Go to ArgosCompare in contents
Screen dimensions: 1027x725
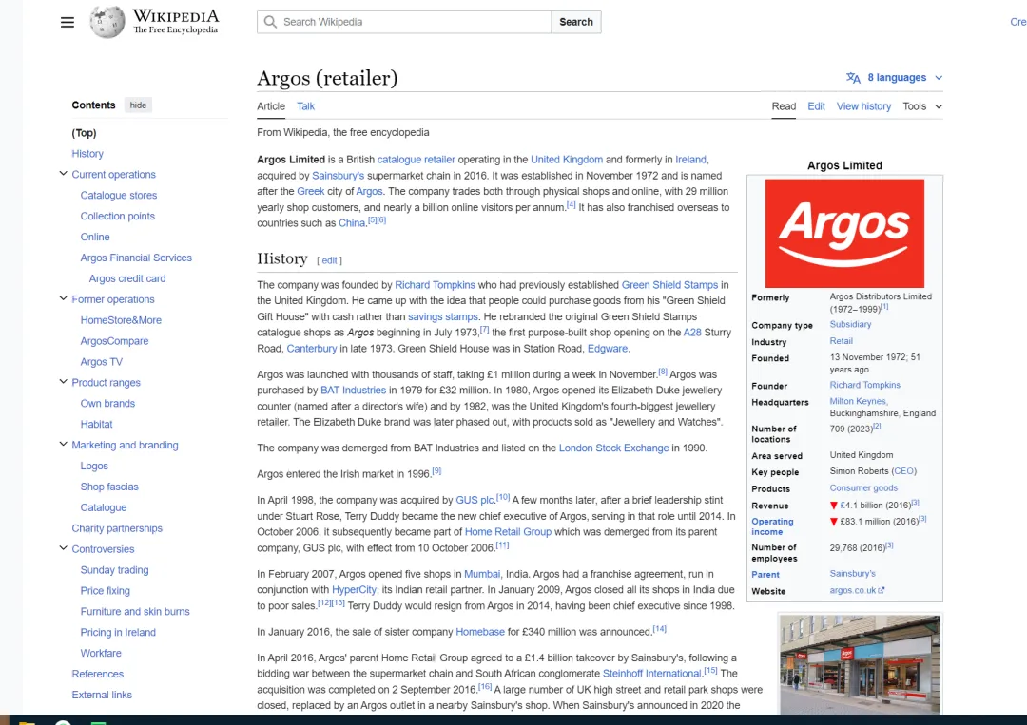point(115,341)
